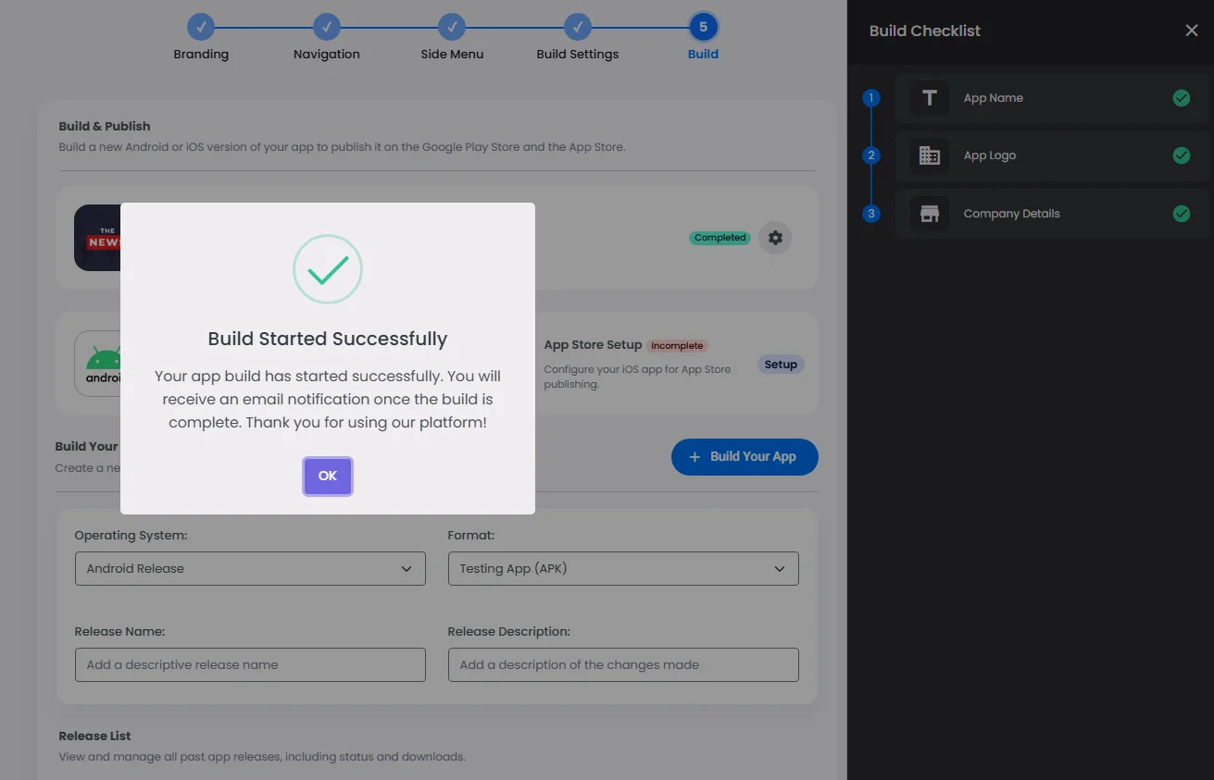Screen dimensions: 1214x780
Task: Jump to the Side Menu step
Action: click(x=451, y=28)
